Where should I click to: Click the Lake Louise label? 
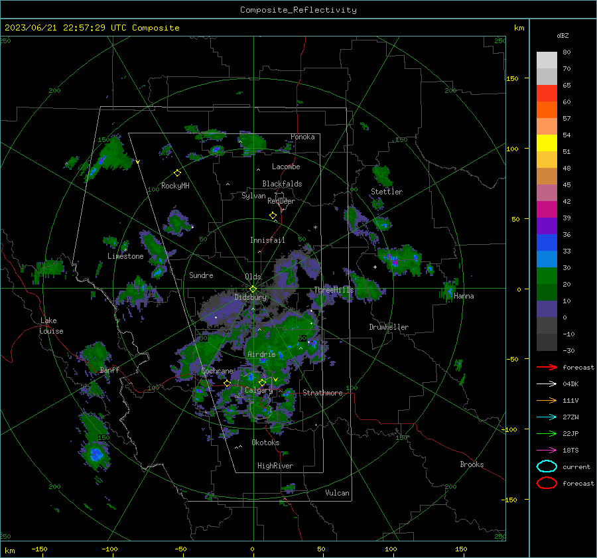[x=51, y=326]
